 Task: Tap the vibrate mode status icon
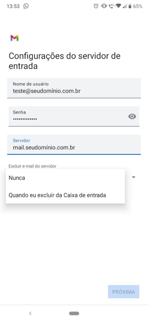point(104,6)
